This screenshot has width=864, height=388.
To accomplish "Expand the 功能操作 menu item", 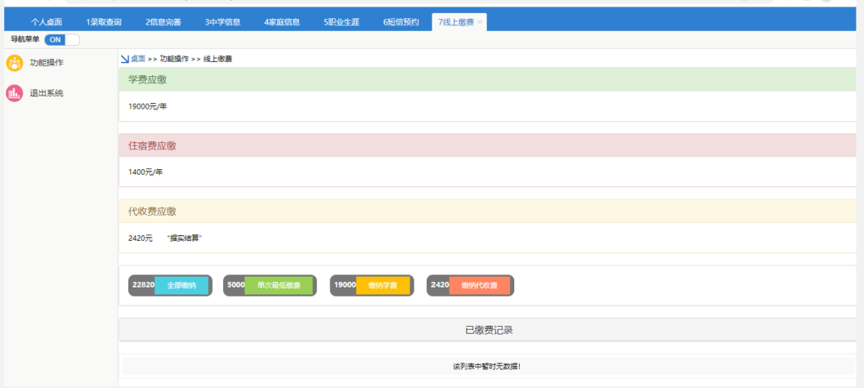I will tap(47, 63).
